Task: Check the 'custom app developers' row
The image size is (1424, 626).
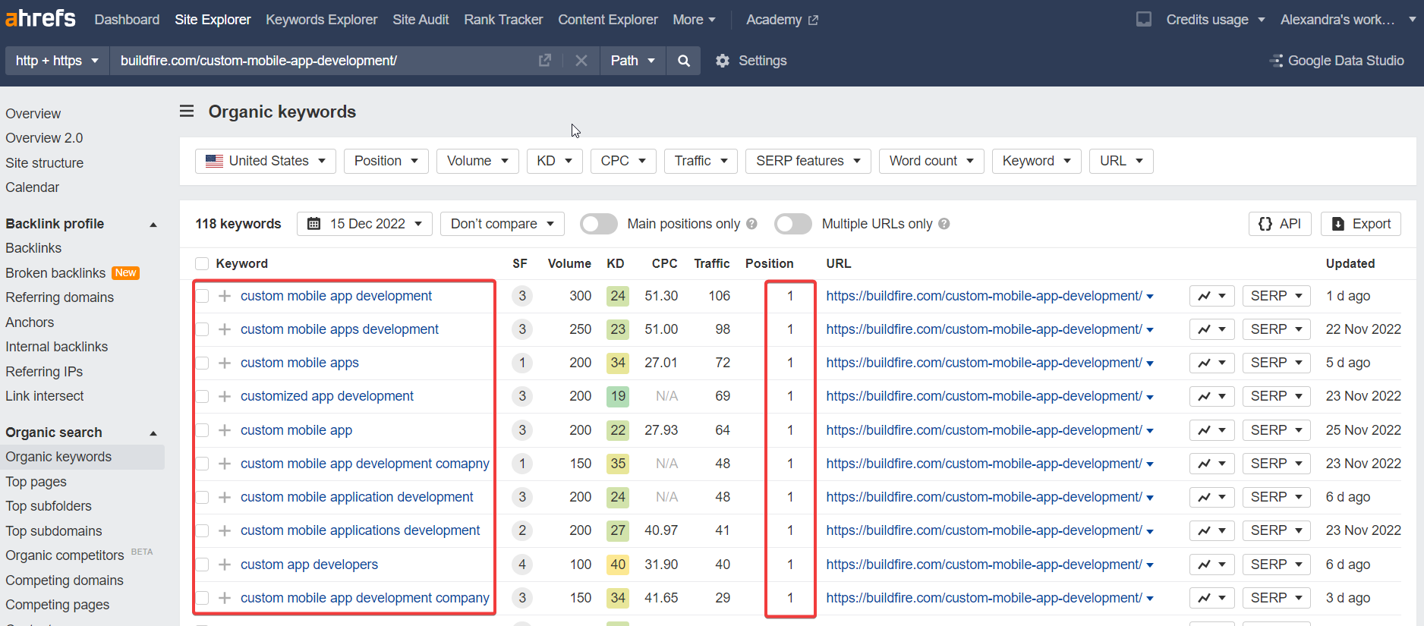Action: point(202,565)
